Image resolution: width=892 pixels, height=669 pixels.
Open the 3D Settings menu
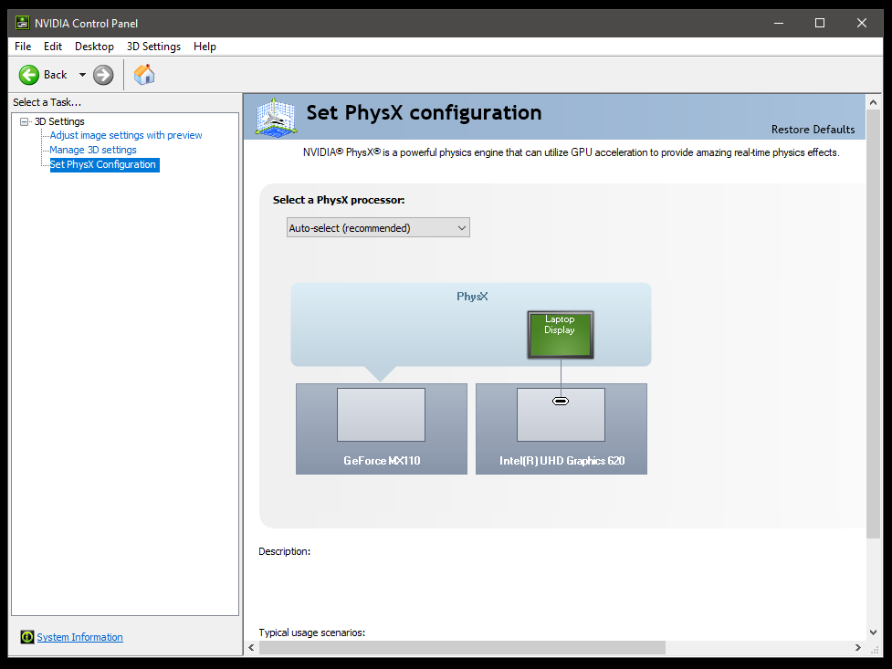pyautogui.click(x=153, y=47)
